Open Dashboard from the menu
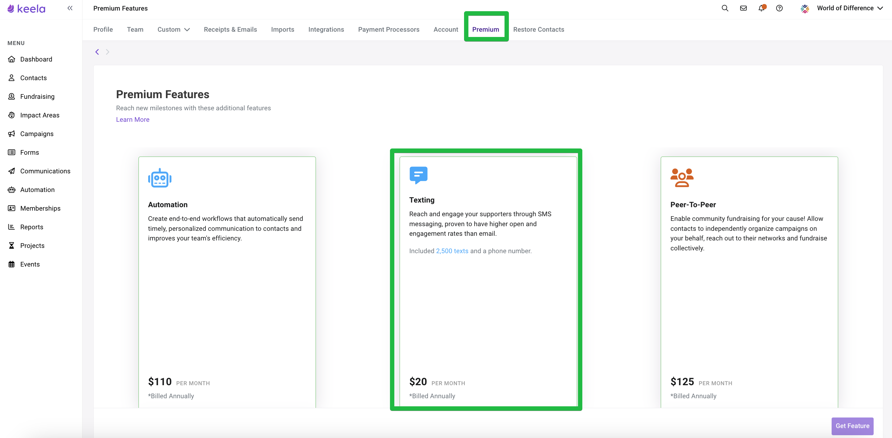Viewport: 892px width, 438px height. [36, 59]
